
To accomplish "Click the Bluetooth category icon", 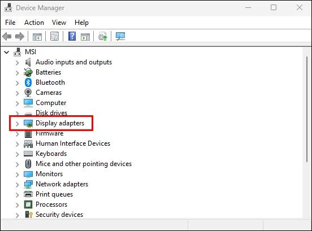I will pos(28,82).
